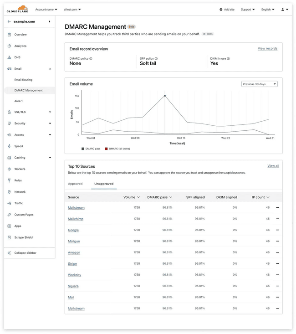
Task: Click the View records link
Action: [267, 48]
